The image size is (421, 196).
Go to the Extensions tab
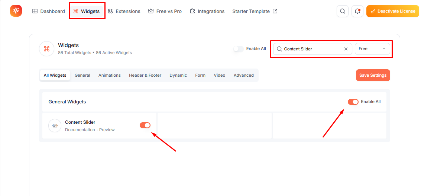coord(124,11)
